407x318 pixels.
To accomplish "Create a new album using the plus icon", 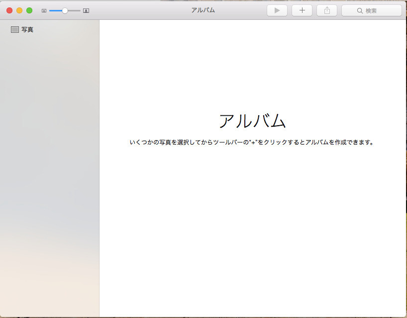I will (x=302, y=10).
